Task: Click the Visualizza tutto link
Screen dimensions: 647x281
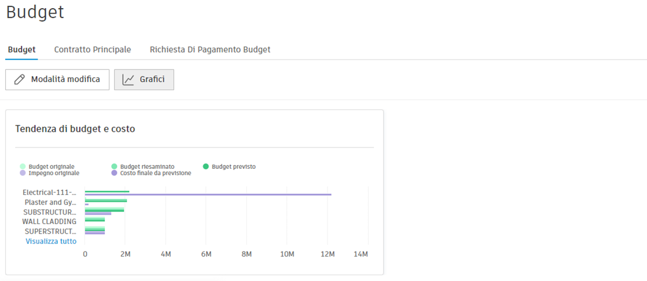Action: tap(51, 241)
